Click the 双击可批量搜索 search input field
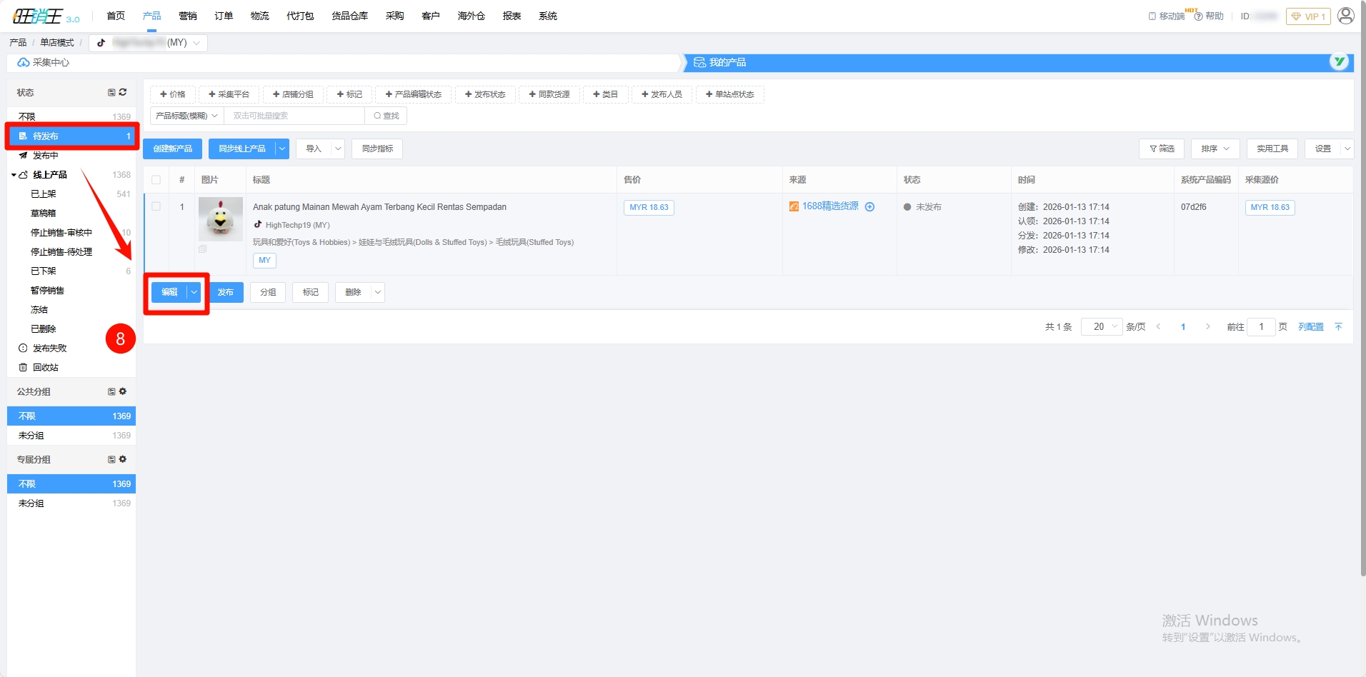The image size is (1366, 677). 294,116
